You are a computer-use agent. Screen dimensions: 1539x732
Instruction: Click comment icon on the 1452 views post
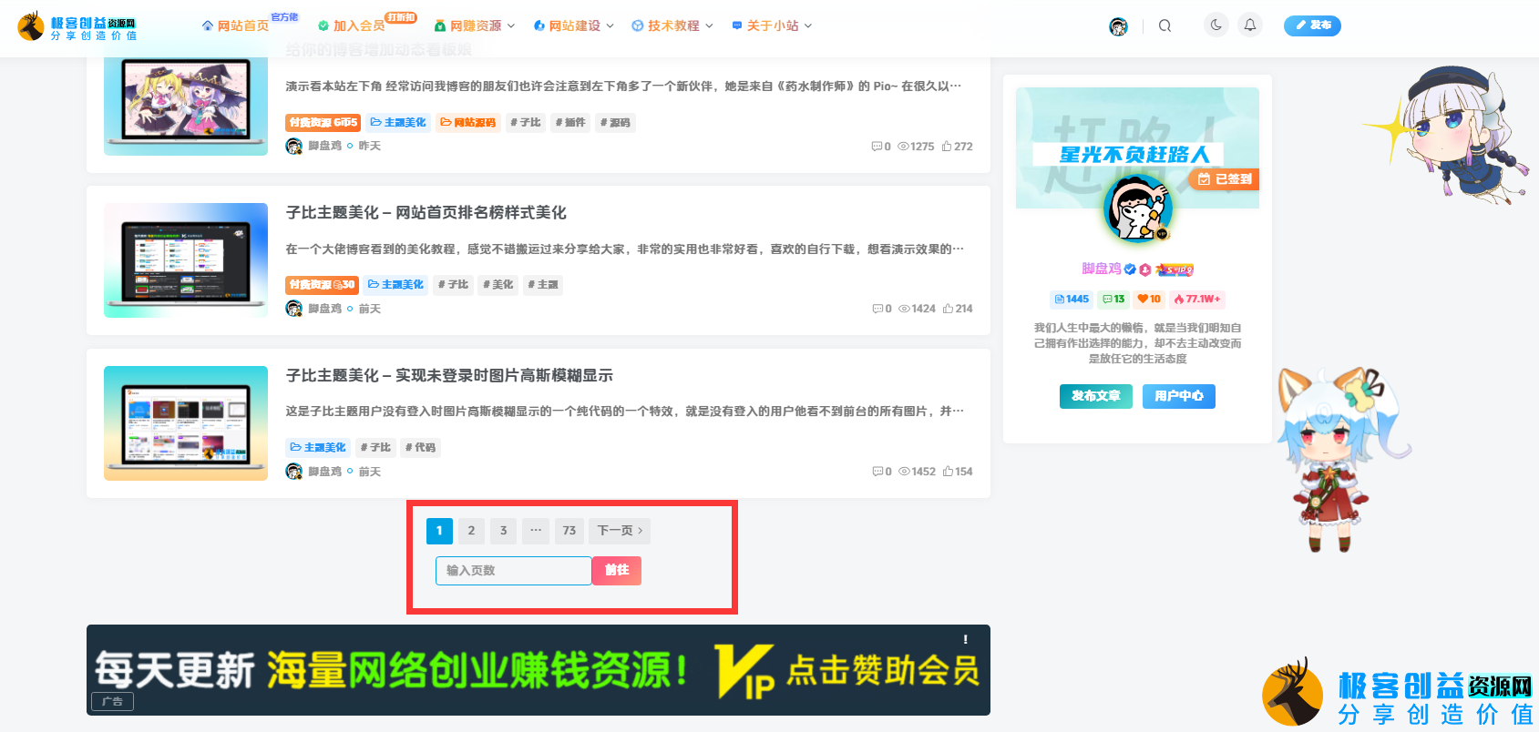[877, 472]
